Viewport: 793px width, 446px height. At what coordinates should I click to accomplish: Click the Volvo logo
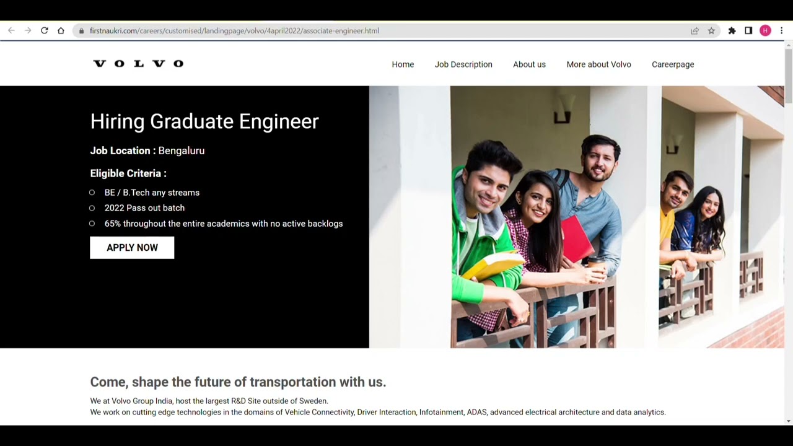(x=138, y=64)
